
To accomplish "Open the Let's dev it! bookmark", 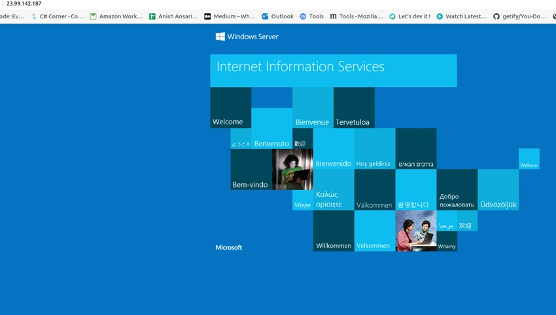I will [x=409, y=16].
